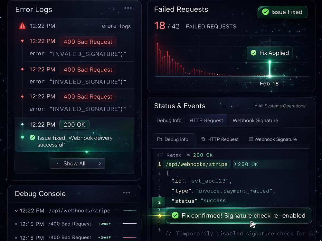Click the Feb 18 chart marker point
322x241 pixels.
[270, 76]
